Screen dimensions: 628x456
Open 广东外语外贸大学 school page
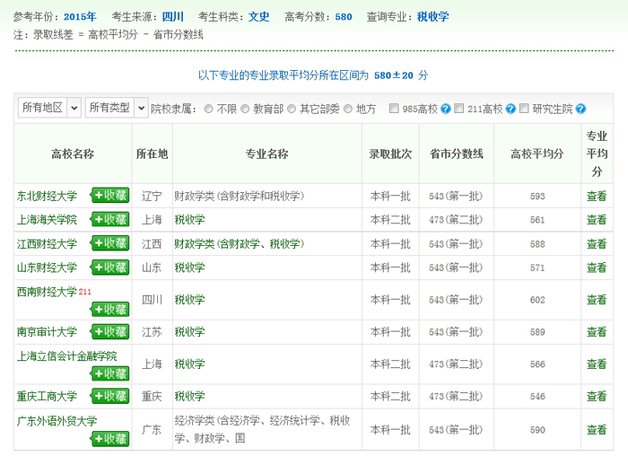coord(57,421)
